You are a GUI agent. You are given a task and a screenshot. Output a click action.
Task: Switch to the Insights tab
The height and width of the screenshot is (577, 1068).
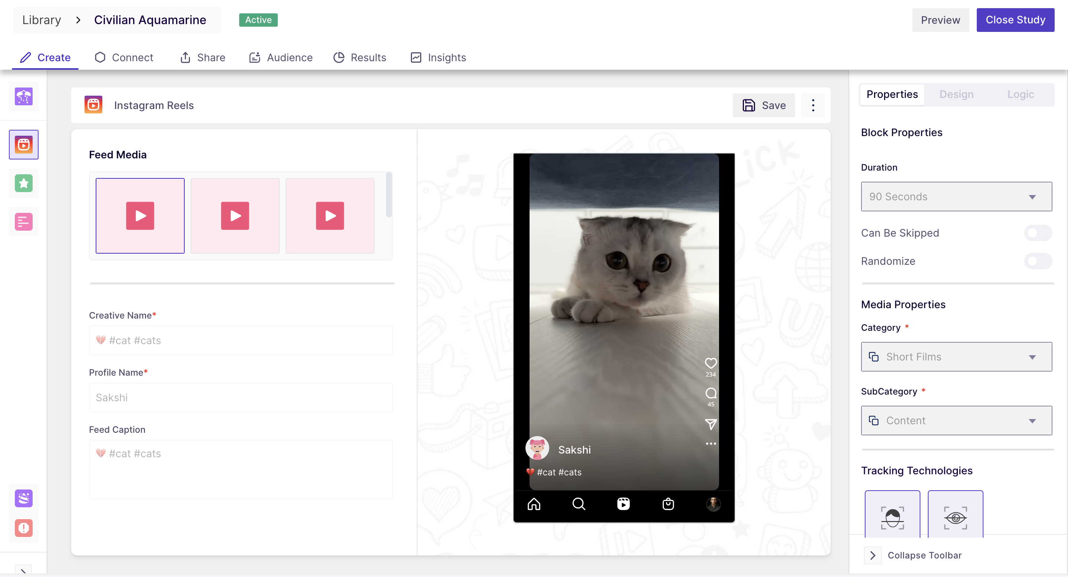(x=438, y=57)
